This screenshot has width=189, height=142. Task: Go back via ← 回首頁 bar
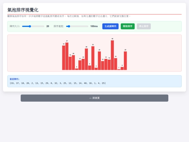(x=94, y=98)
